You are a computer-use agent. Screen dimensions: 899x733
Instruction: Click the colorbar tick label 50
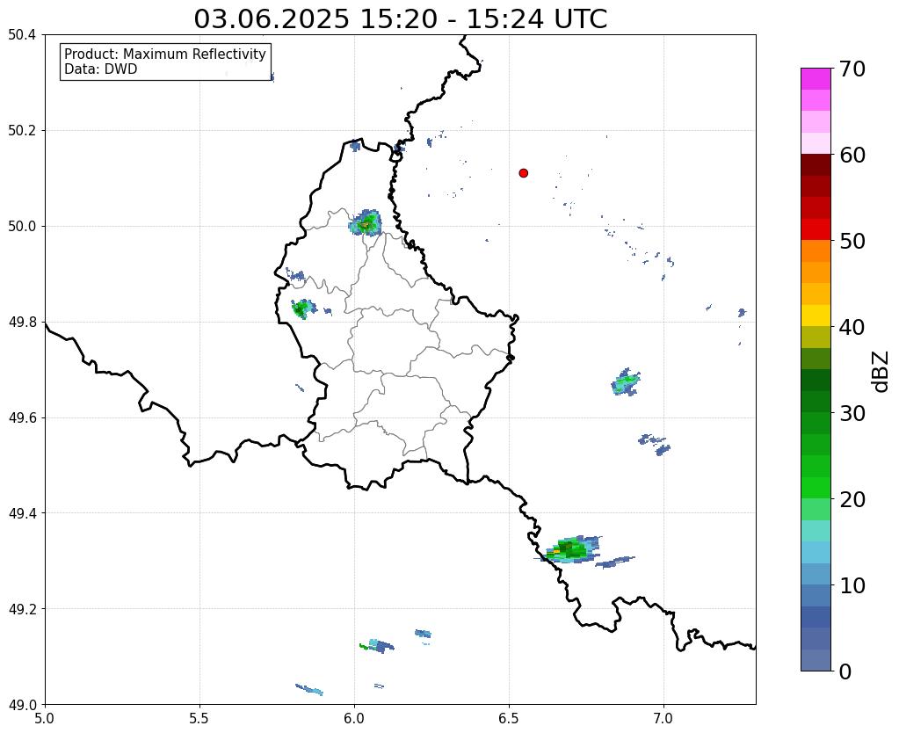click(x=852, y=241)
